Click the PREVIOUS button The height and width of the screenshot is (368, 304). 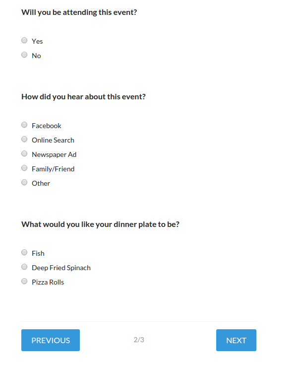tap(51, 340)
